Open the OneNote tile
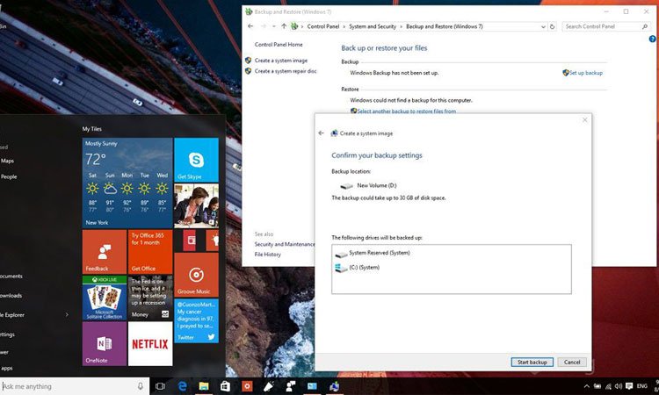659x395 pixels. click(104, 343)
